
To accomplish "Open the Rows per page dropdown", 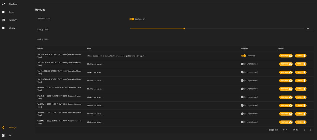I will coord(285,130).
